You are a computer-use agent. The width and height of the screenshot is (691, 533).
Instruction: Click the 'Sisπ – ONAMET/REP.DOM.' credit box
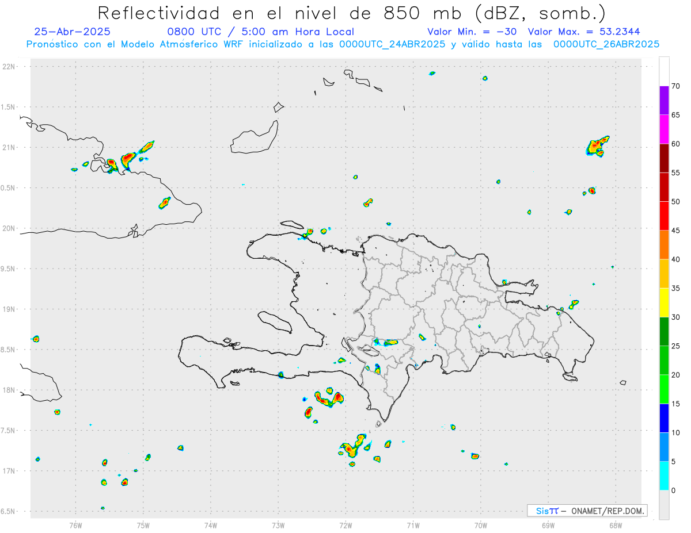point(587,511)
